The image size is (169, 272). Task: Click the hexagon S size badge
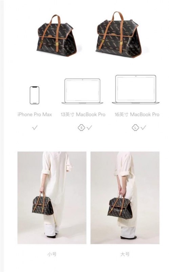(x=81, y=128)
